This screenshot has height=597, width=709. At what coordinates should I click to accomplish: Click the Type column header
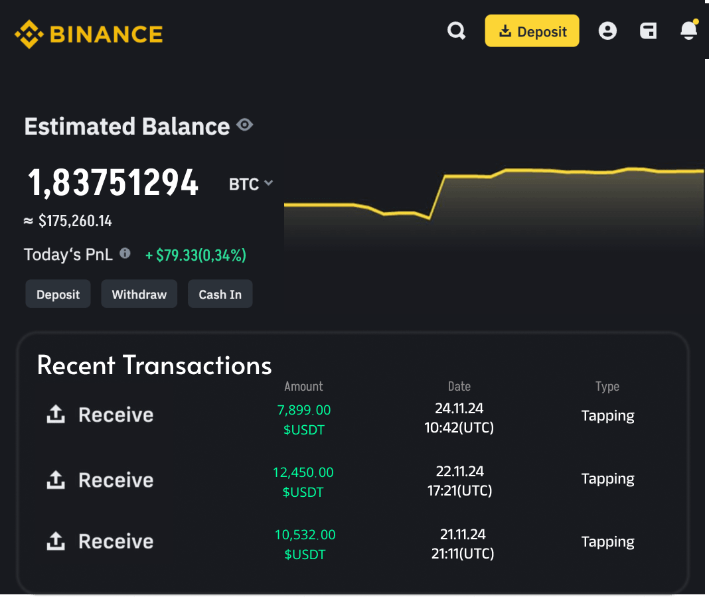pos(607,387)
